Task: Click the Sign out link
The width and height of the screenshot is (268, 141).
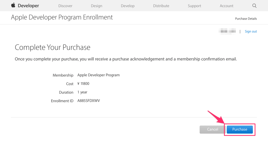Action: click(251, 31)
